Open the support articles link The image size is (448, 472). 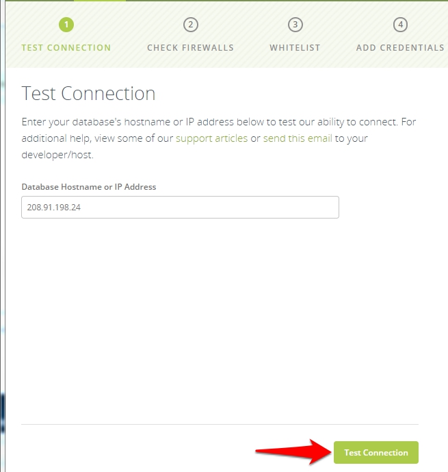coord(211,138)
